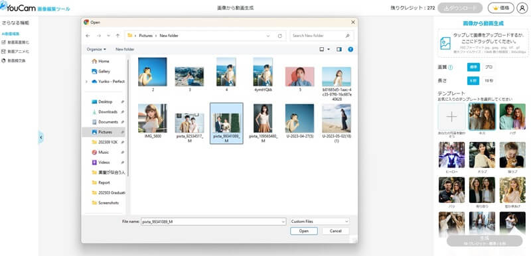Viewport: 531px width, 256px height.
Task: Refresh the New folder listing
Action: pos(279,36)
